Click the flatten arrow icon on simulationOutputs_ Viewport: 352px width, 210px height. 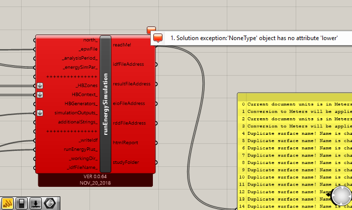coord(40,113)
